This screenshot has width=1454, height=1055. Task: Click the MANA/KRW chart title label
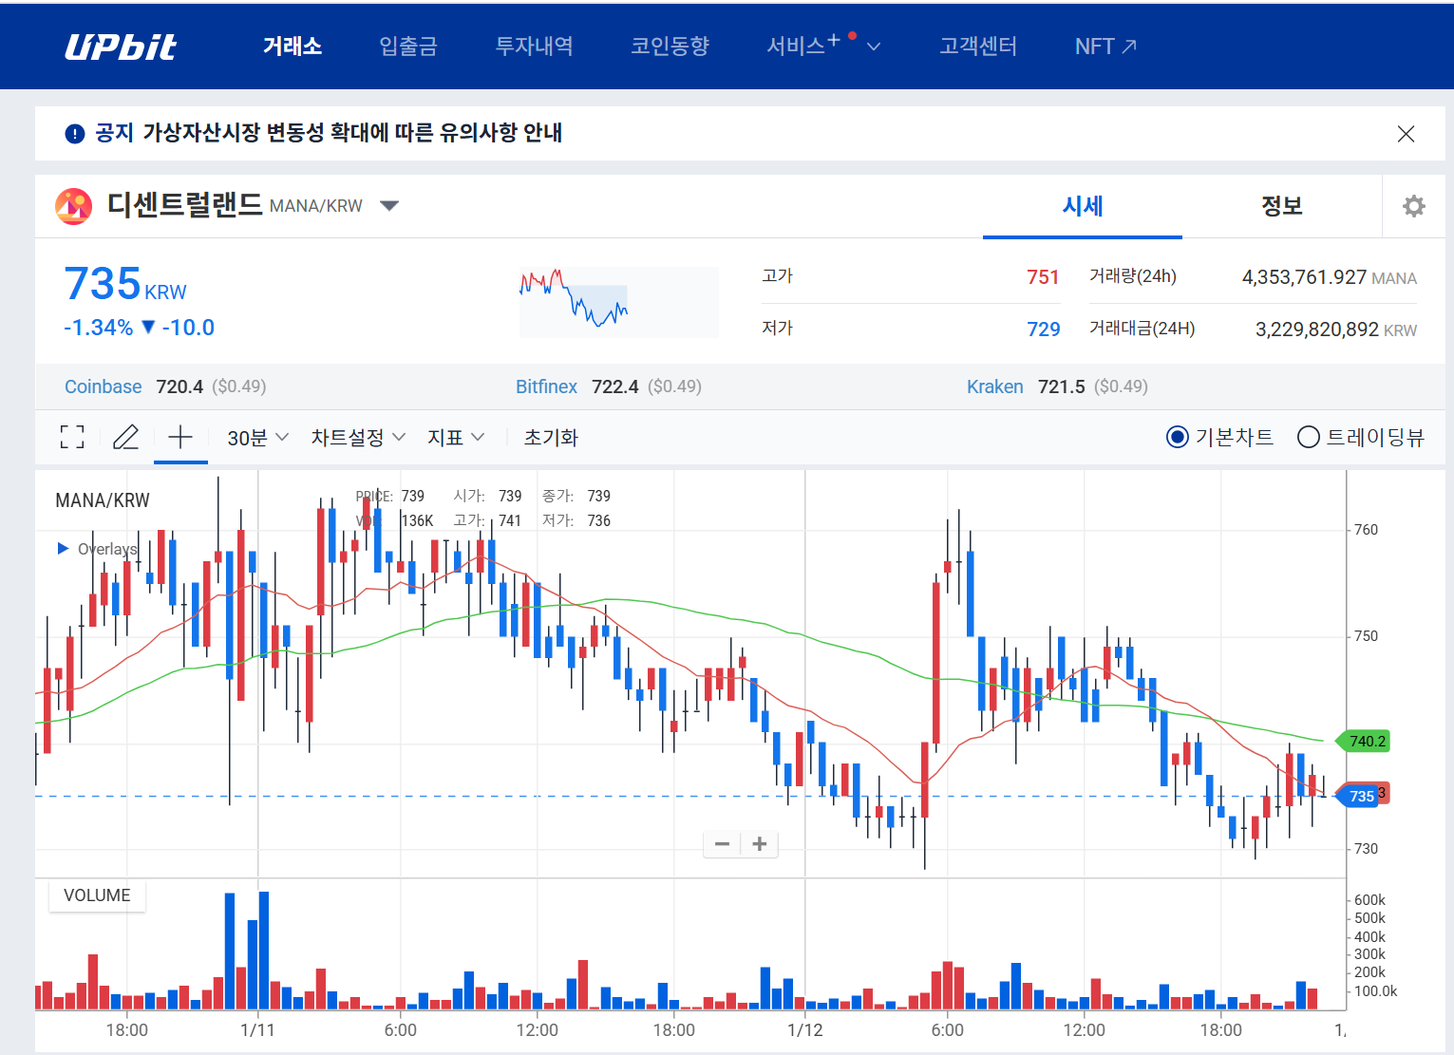tap(103, 500)
